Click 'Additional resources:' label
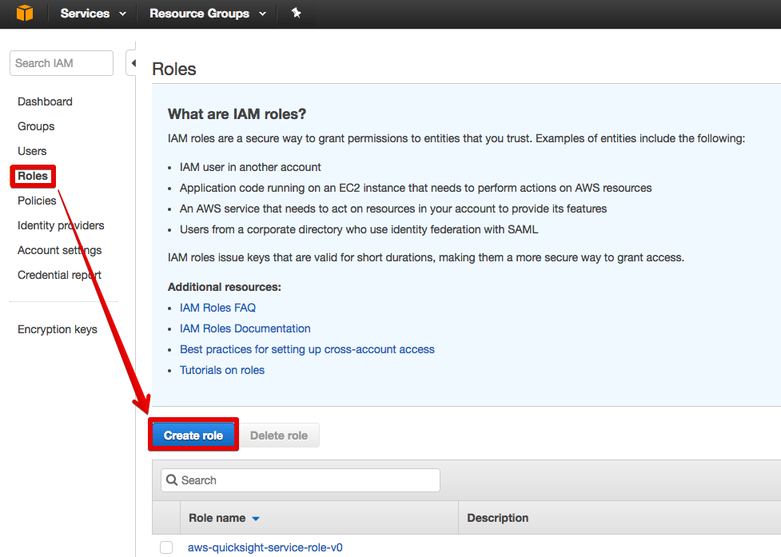Screen dimensions: 781x557 [224, 287]
